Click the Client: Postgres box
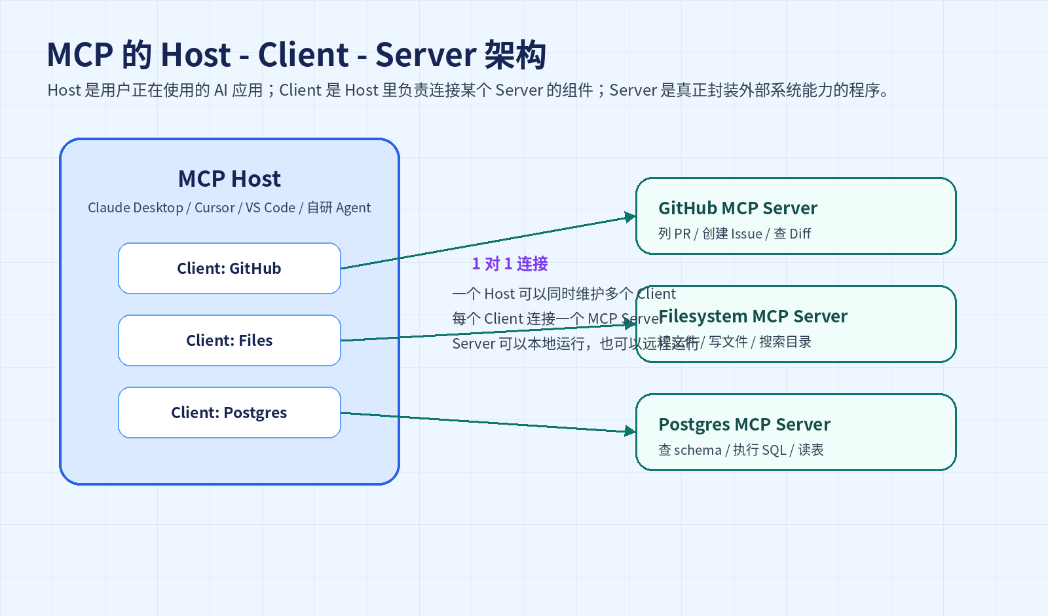Image resolution: width=1048 pixels, height=616 pixels. point(229,412)
